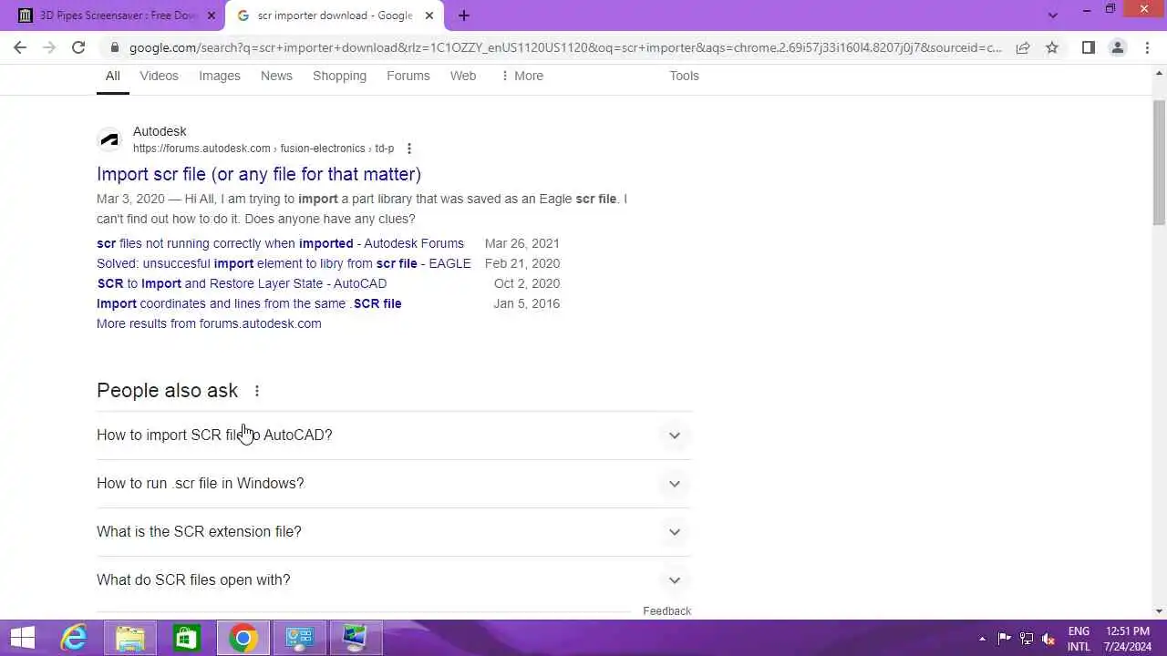1167x656 pixels.
Task: Click the network tray icon
Action: coord(1027,639)
